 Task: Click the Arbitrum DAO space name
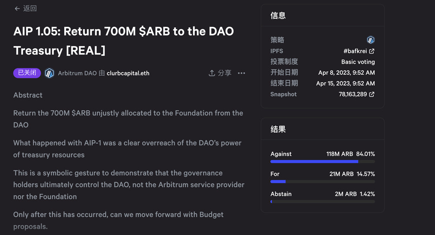point(77,73)
